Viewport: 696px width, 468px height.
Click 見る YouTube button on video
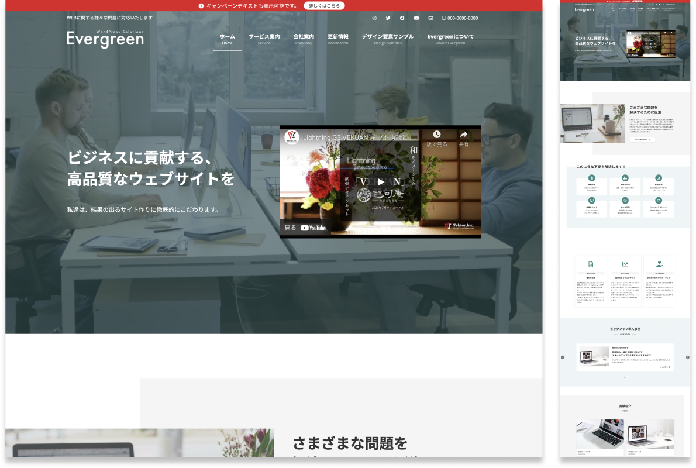tap(305, 228)
